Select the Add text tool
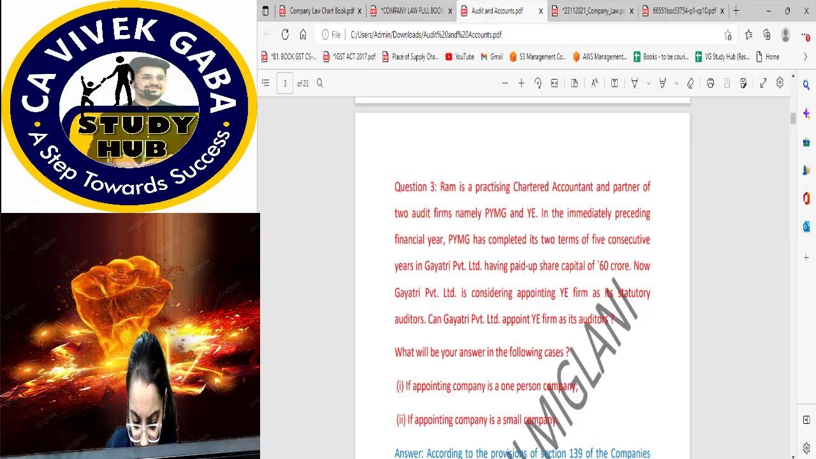 click(x=615, y=84)
